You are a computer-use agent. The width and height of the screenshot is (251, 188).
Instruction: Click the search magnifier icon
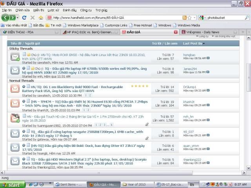[x=246, y=18]
